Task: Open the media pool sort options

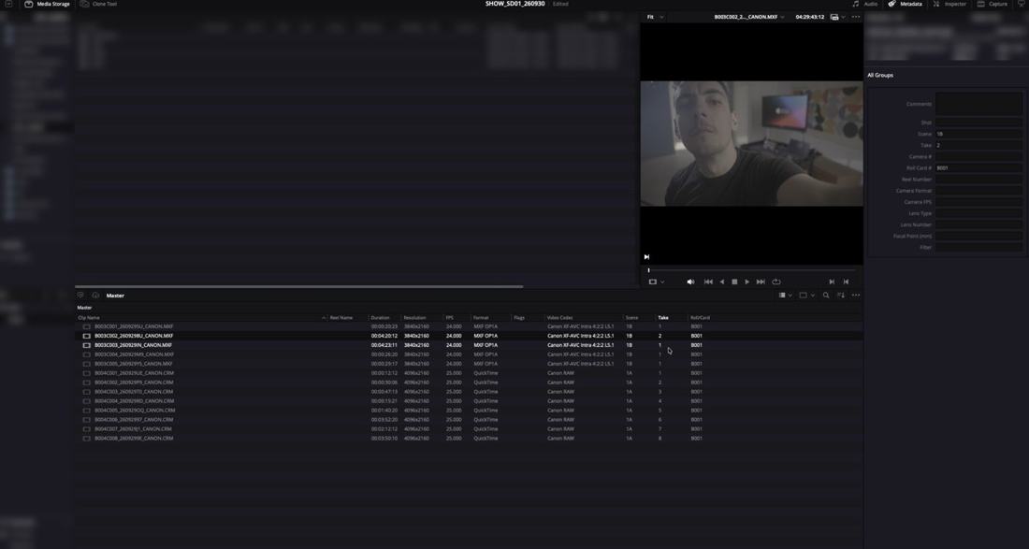Action: (x=841, y=296)
